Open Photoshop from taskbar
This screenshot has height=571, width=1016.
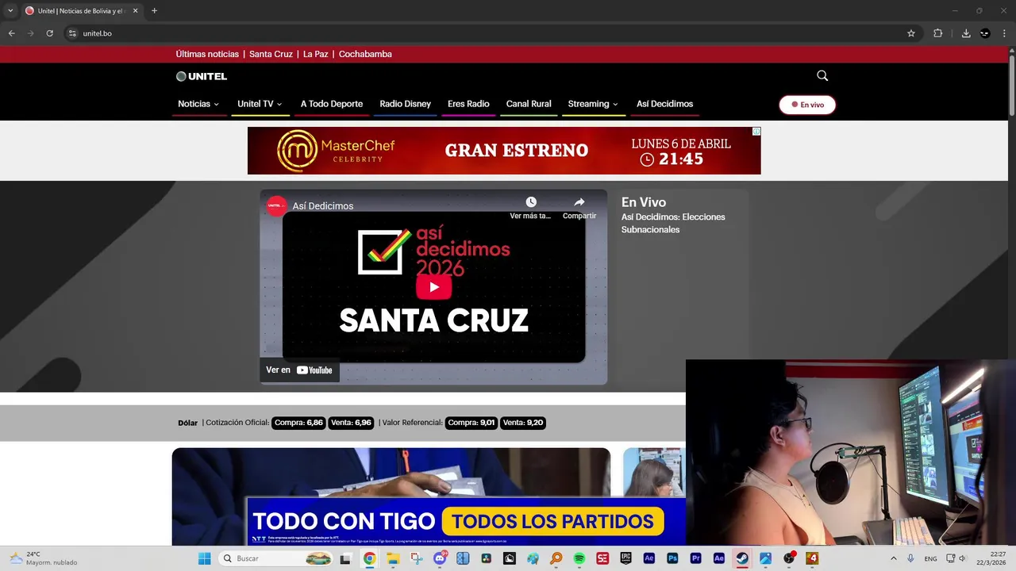point(672,558)
